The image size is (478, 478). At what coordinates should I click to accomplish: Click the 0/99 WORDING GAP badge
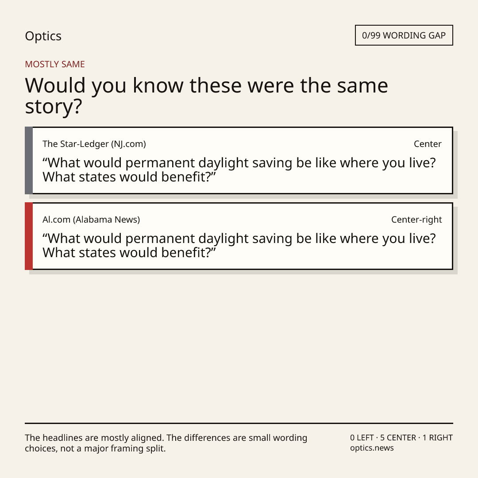pos(404,35)
